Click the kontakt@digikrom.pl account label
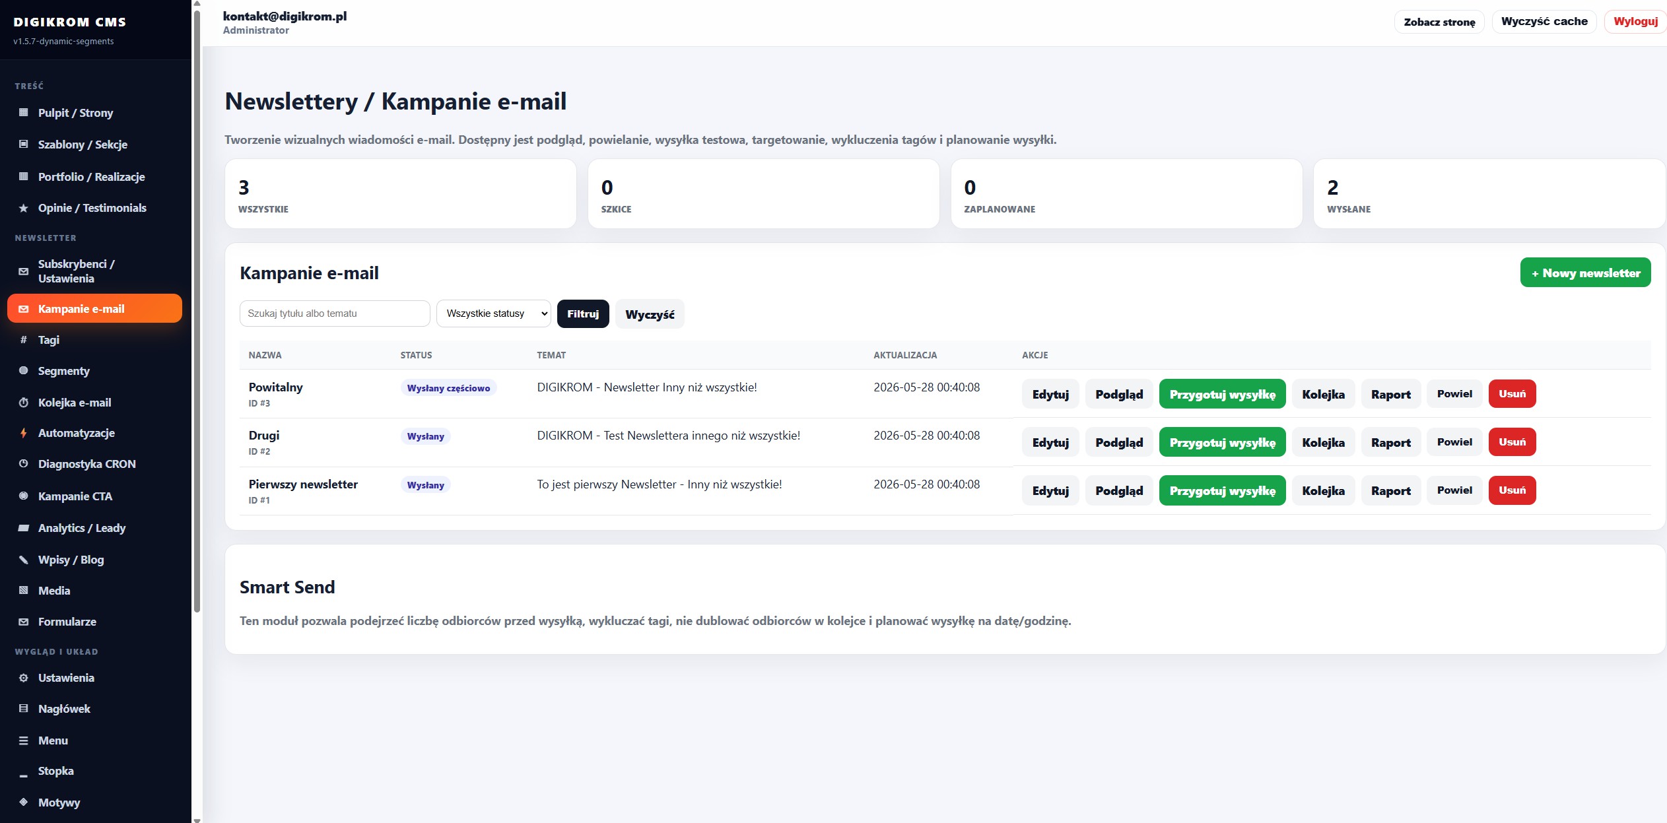1667x823 pixels. coord(285,16)
